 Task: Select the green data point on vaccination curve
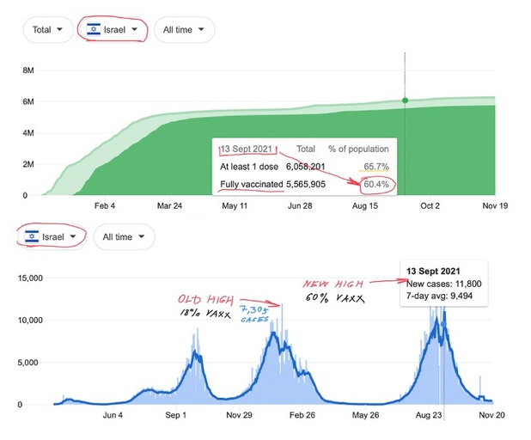pyautogui.click(x=405, y=101)
